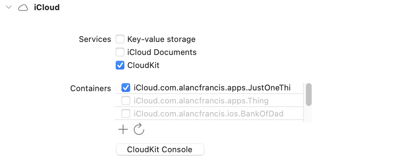
Task: Add a new container with plus icon
Action: point(123,129)
